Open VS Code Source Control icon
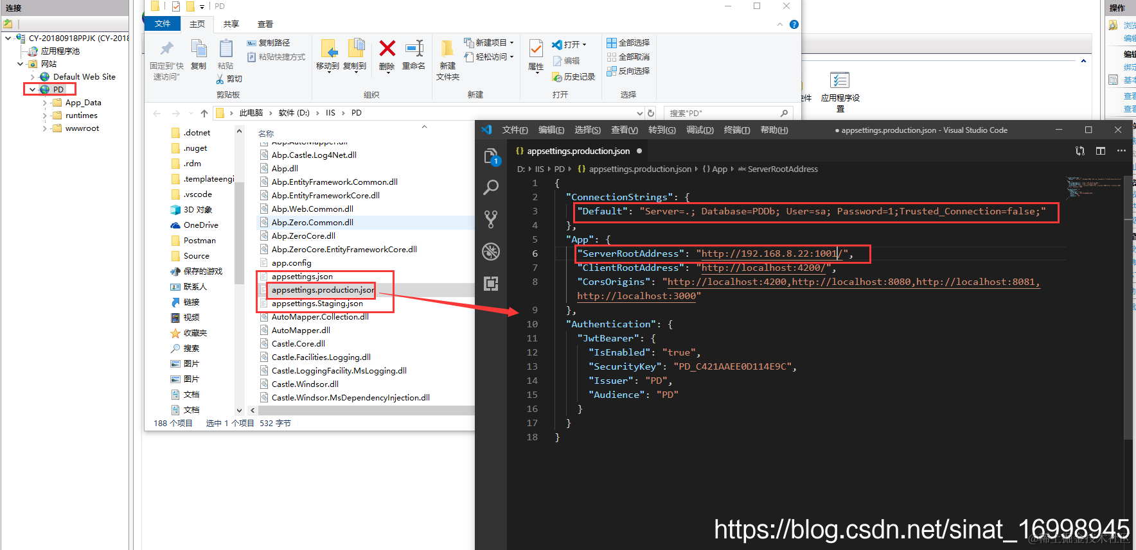Image resolution: width=1136 pixels, height=550 pixels. click(x=491, y=219)
